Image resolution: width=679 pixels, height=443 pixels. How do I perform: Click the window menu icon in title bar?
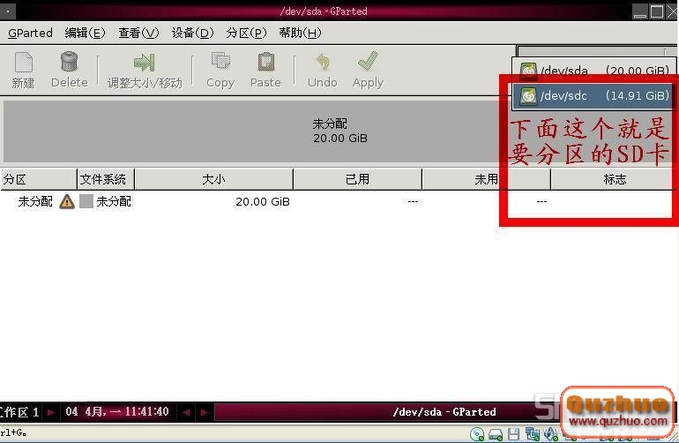pyautogui.click(x=8, y=11)
